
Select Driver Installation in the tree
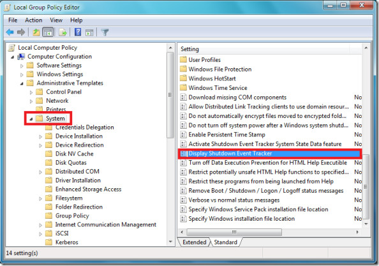coord(78,181)
